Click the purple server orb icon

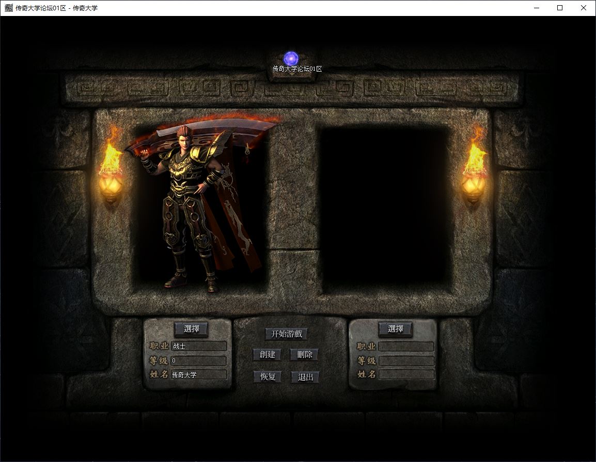click(291, 58)
